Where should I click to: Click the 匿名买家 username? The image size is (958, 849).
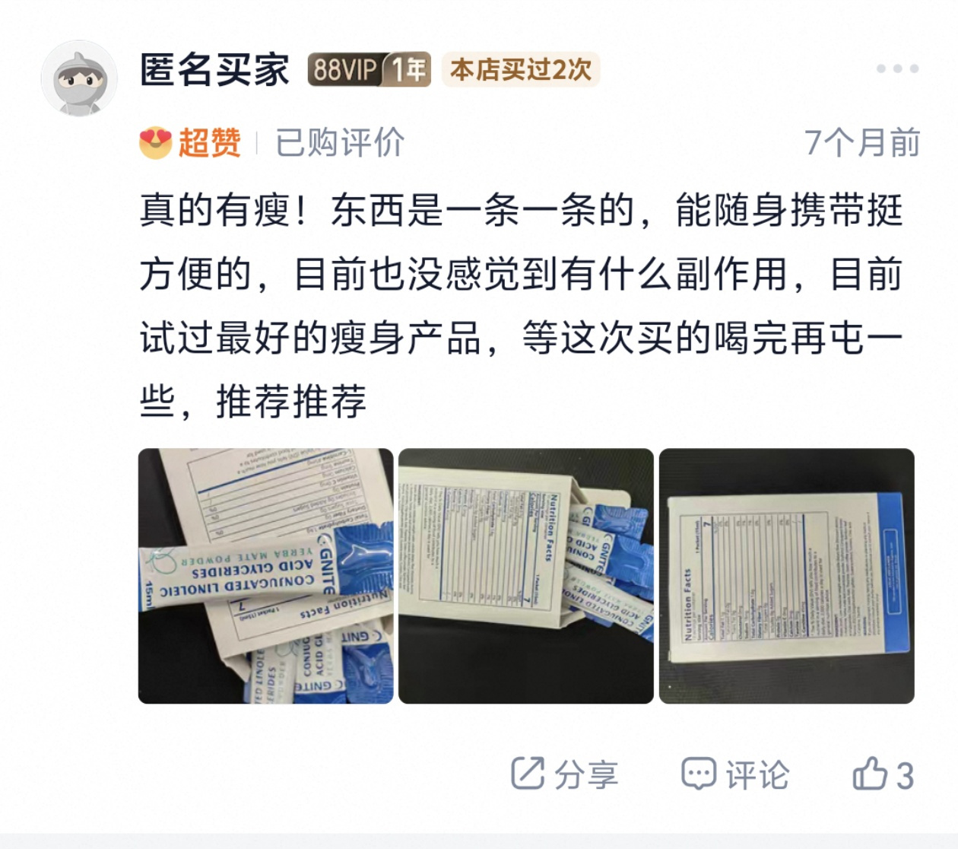pyautogui.click(x=215, y=70)
